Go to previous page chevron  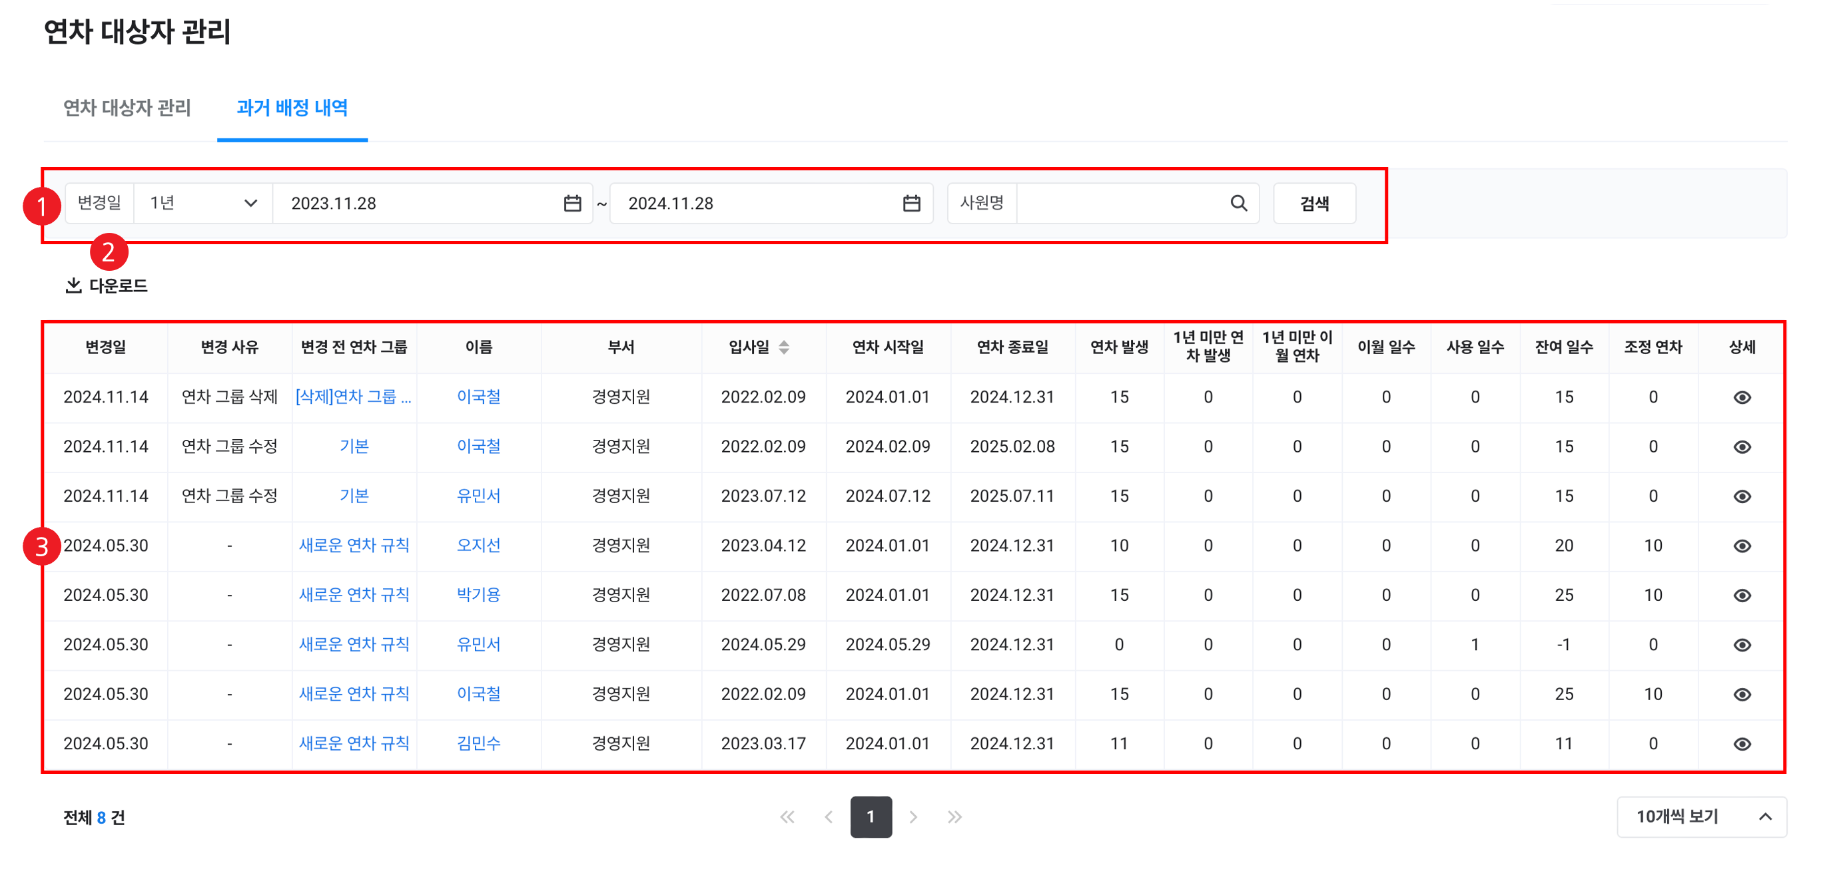point(828,817)
